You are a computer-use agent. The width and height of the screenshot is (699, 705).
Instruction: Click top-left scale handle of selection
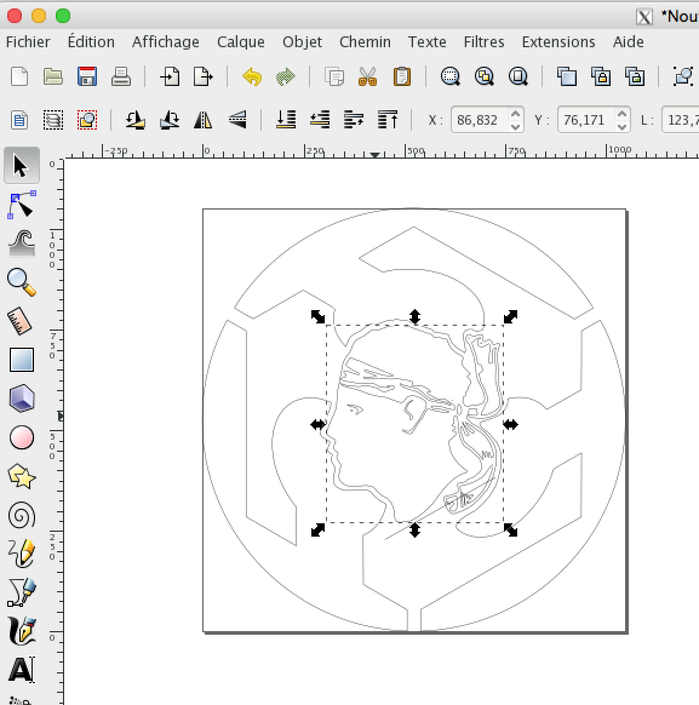[x=318, y=317]
